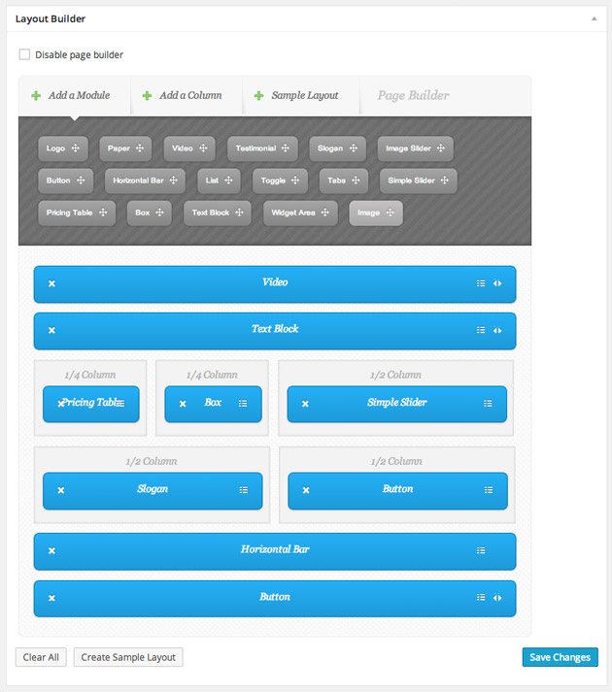Viewport: 612px width, 692px height.
Task: Pick the Button chip in module palette
Action: pyautogui.click(x=65, y=181)
